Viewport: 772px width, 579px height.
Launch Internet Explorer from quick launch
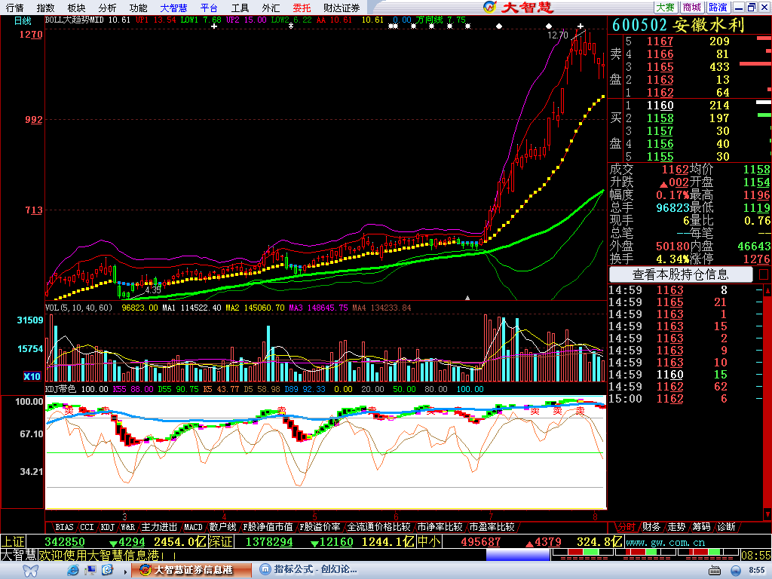click(73, 570)
